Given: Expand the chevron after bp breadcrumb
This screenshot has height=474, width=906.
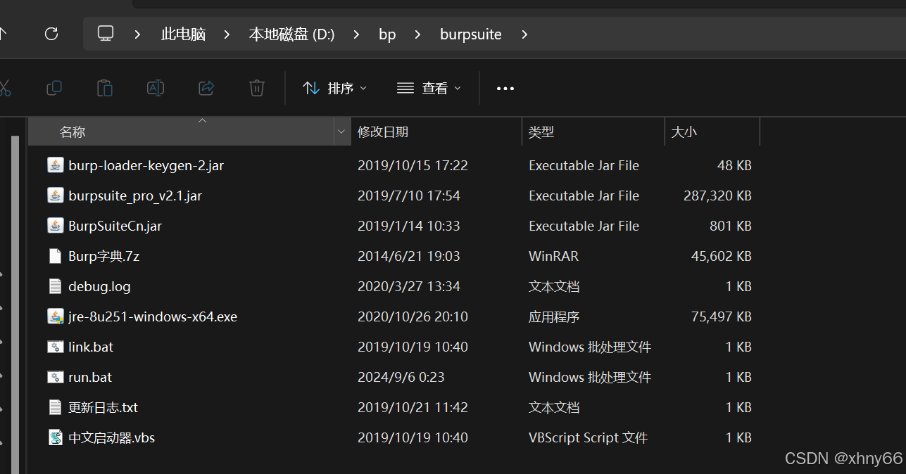Looking at the screenshot, I should pyautogui.click(x=418, y=34).
